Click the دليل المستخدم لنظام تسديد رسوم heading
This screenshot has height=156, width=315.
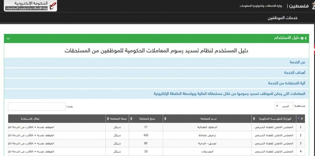(157, 51)
